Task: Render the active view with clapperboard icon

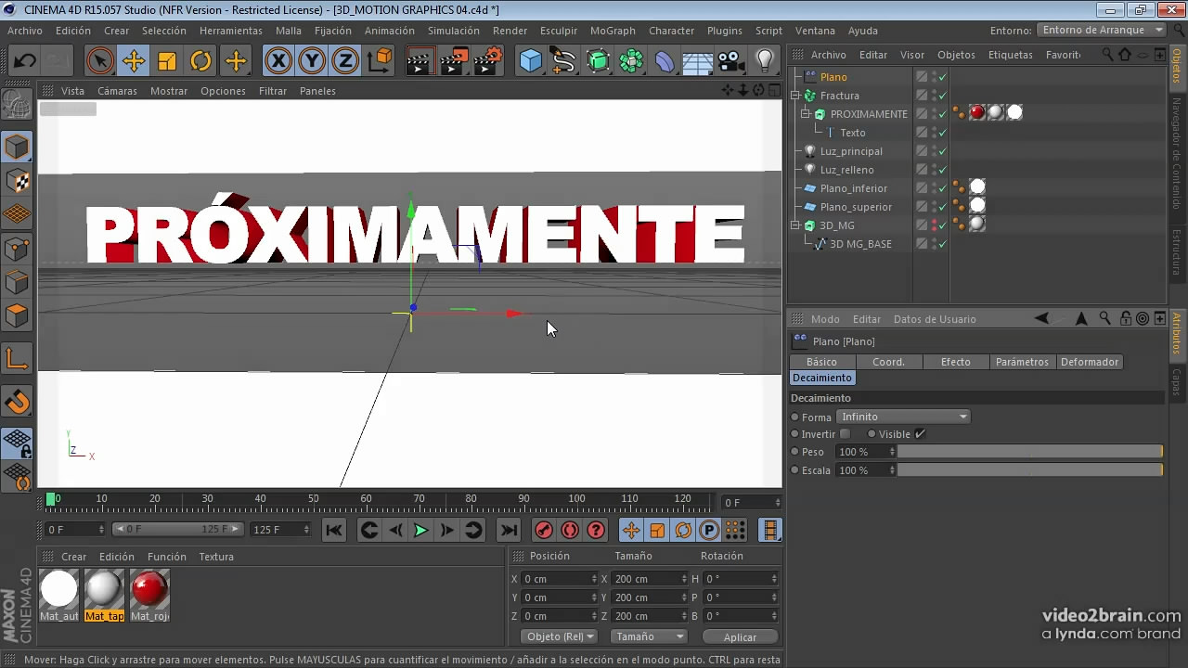Action: click(x=420, y=61)
